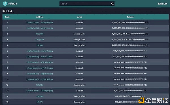Open the address link in rank 10 row

(40, 74)
